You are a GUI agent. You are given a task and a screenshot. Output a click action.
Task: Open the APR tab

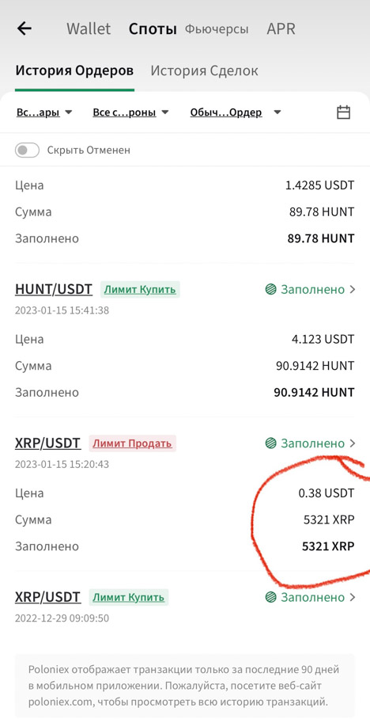(281, 29)
